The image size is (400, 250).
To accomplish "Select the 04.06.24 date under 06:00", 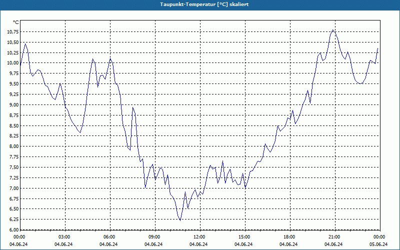I will [x=108, y=244].
